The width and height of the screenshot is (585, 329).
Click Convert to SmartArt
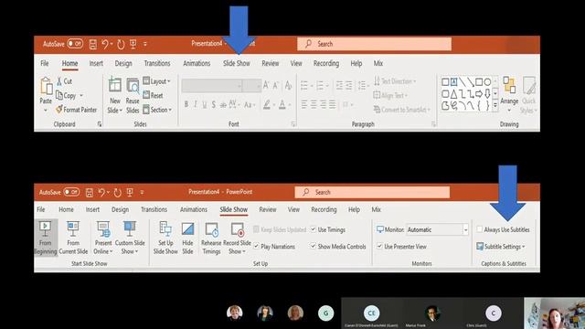pyautogui.click(x=402, y=110)
